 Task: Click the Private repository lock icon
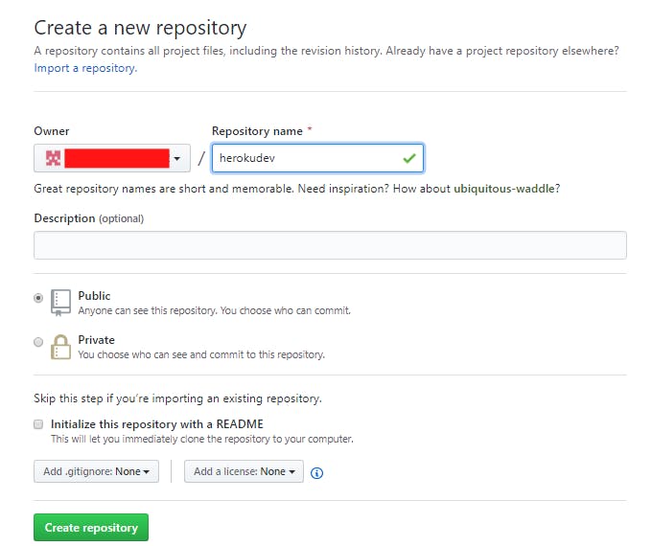point(61,346)
